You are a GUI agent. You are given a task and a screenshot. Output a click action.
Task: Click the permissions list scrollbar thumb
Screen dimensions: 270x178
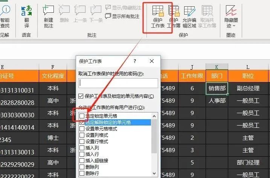click(154, 136)
